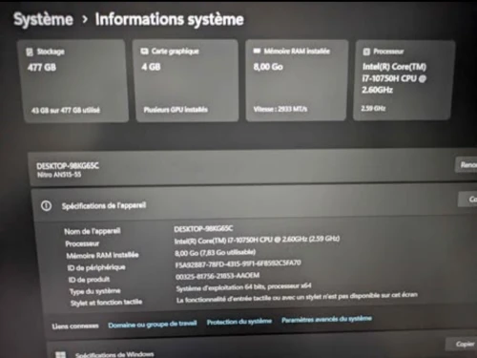Open the Mémoire RAM installée card
477x358 pixels.
(x=297, y=80)
